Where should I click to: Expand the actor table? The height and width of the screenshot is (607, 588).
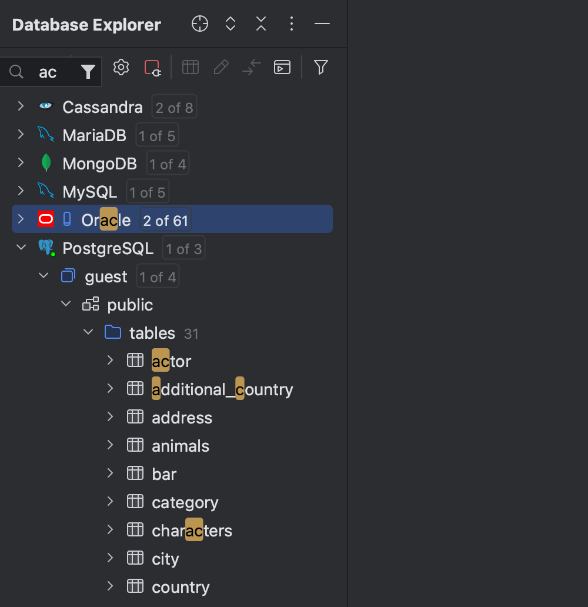coord(110,360)
